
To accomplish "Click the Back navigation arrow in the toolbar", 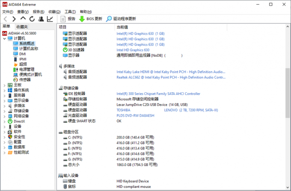I will [6, 19].
